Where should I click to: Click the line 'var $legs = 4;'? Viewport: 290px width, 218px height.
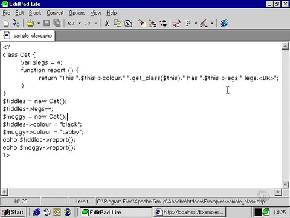point(42,62)
